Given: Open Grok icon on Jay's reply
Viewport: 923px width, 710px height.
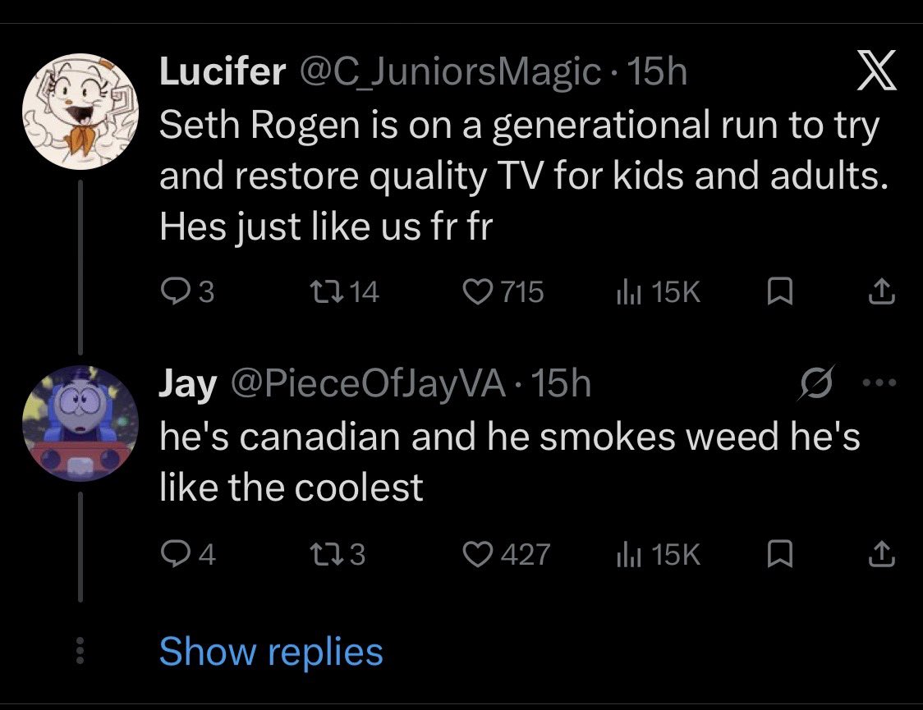Looking at the screenshot, I should coord(818,384).
